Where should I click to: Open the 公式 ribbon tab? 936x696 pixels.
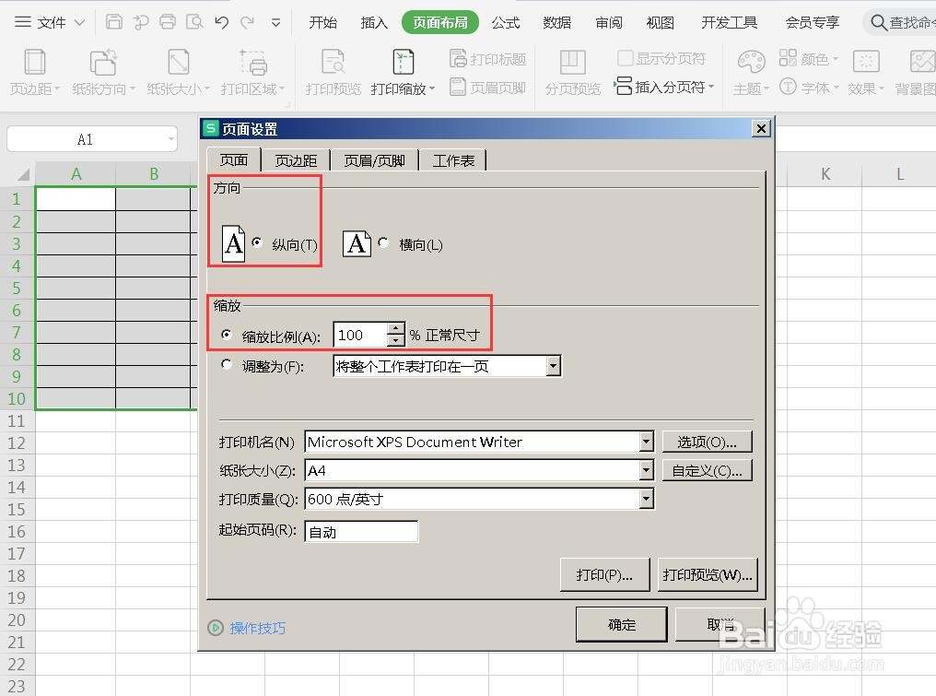point(506,23)
